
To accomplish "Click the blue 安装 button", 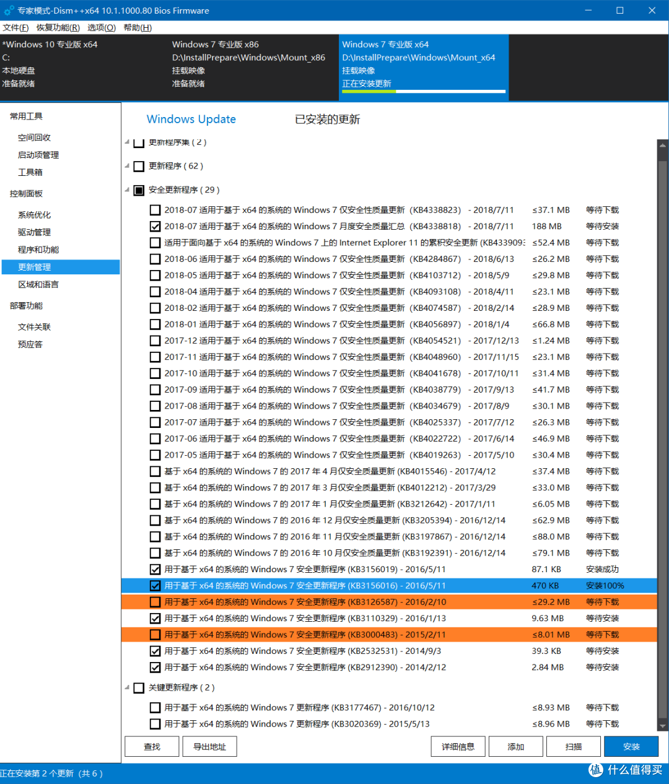I will pos(631,747).
